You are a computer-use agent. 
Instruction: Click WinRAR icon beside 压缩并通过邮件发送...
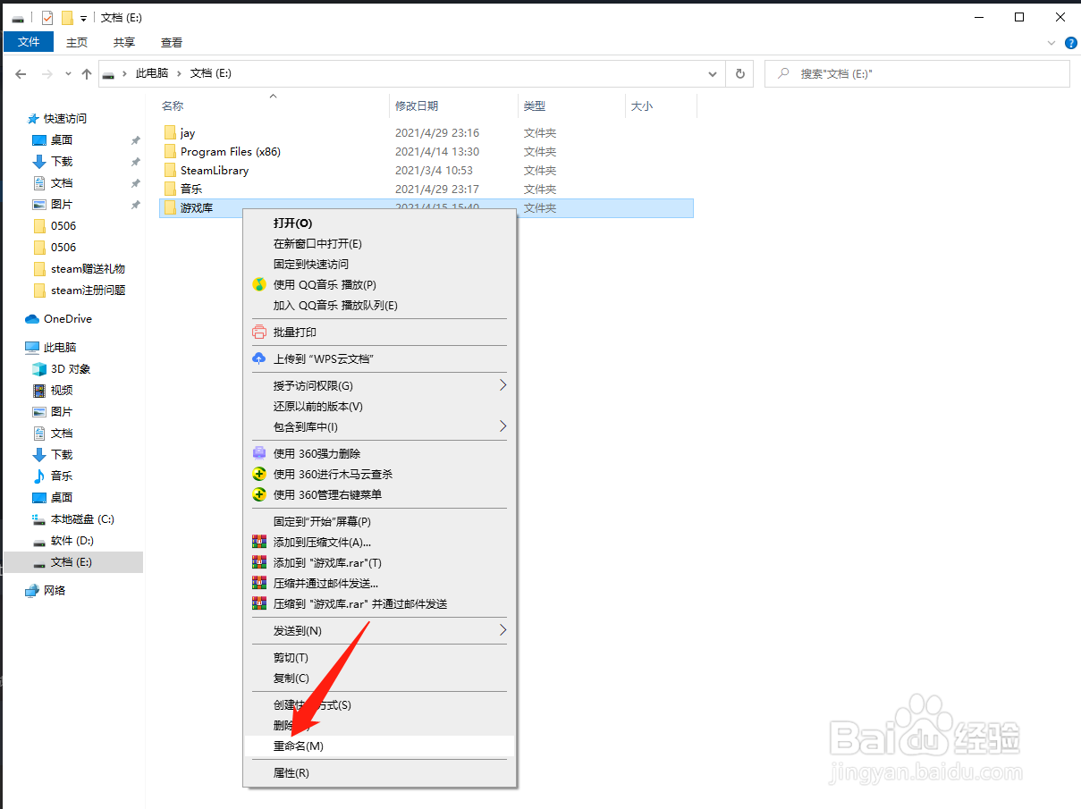258,583
